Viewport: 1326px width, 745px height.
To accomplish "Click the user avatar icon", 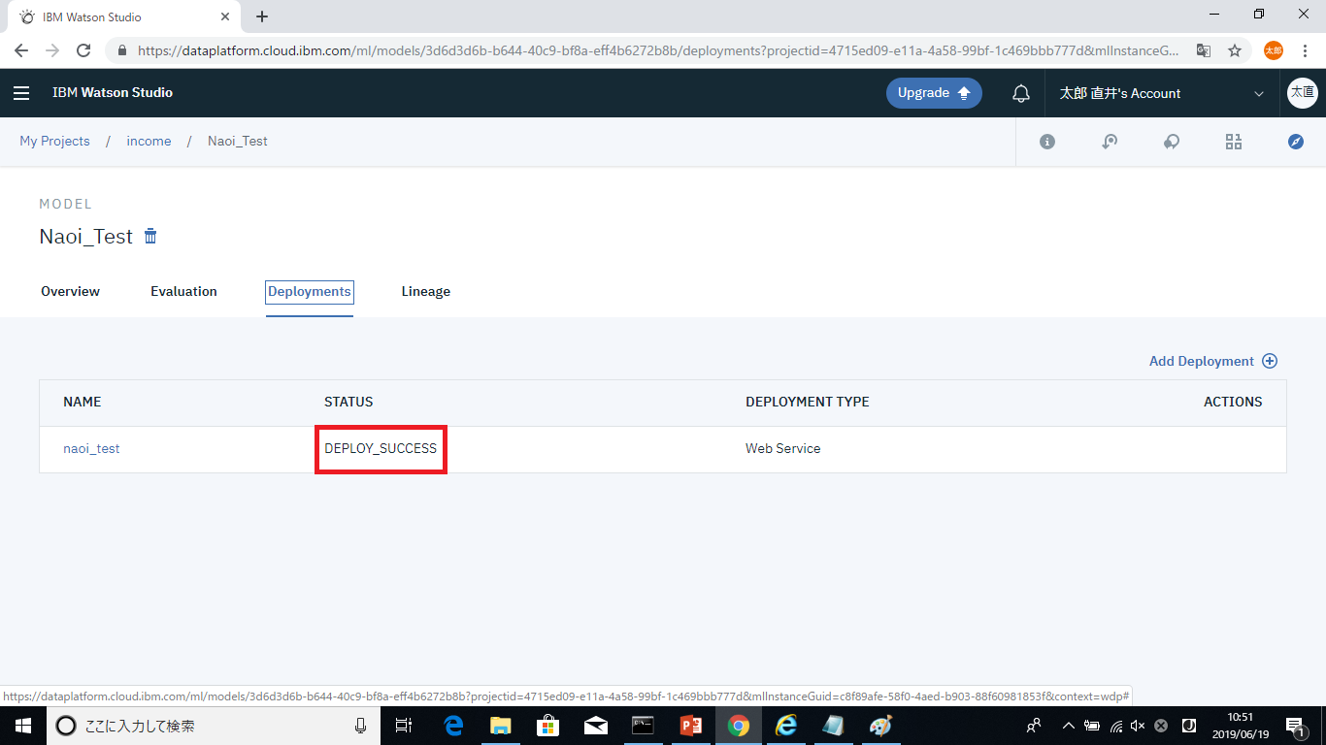I will click(x=1302, y=93).
